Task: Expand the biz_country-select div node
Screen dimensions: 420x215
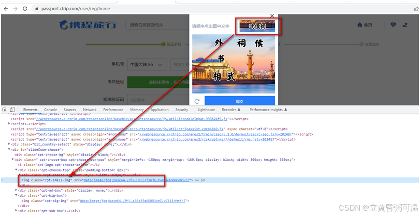Action: pyautogui.click(x=9, y=144)
